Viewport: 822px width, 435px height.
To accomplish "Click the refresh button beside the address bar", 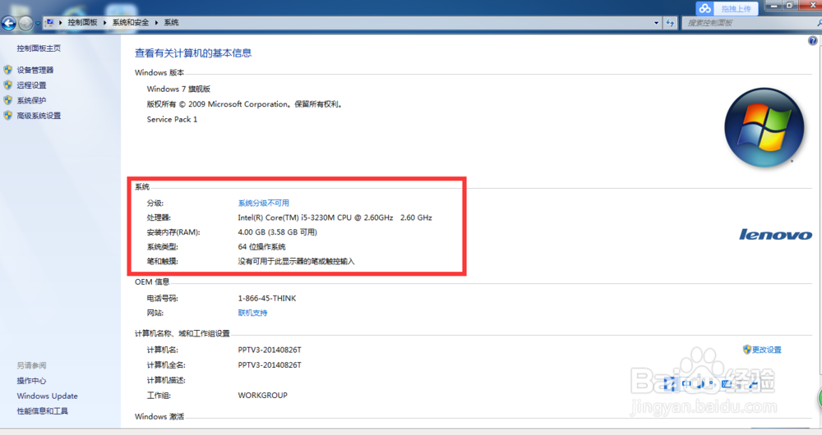I will click(670, 22).
